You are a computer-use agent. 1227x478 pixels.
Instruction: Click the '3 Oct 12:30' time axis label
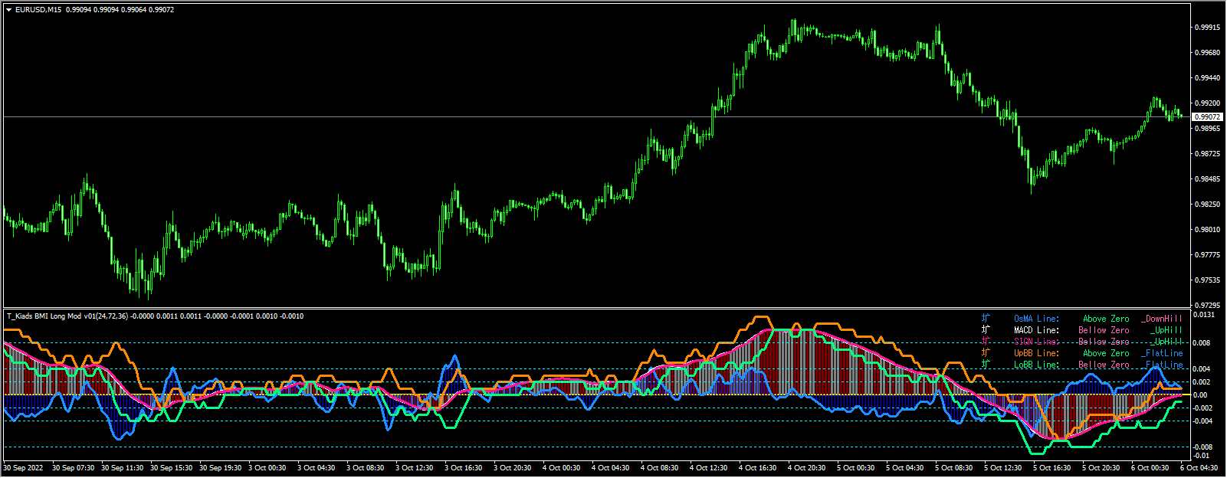tap(414, 468)
